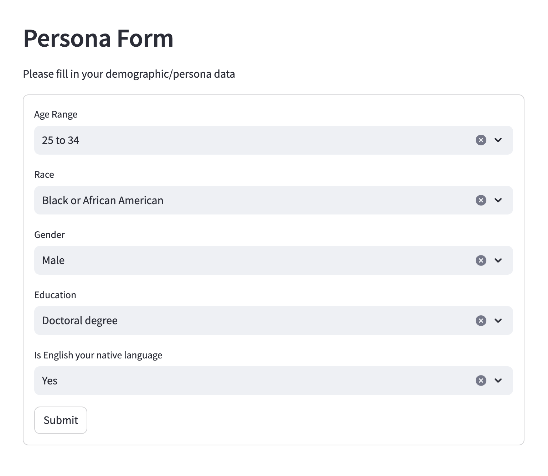Clear the Age Range selection
The image size is (548, 476).
point(481,140)
